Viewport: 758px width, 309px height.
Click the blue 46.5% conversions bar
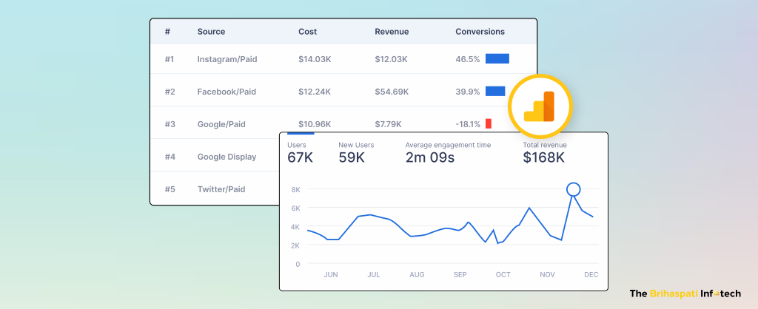click(x=497, y=58)
